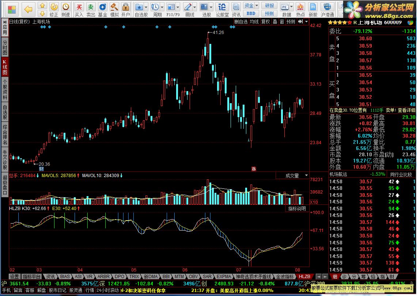417x296 pixels.
Task: Select the SAR indicator tab
Action: tap(207, 277)
